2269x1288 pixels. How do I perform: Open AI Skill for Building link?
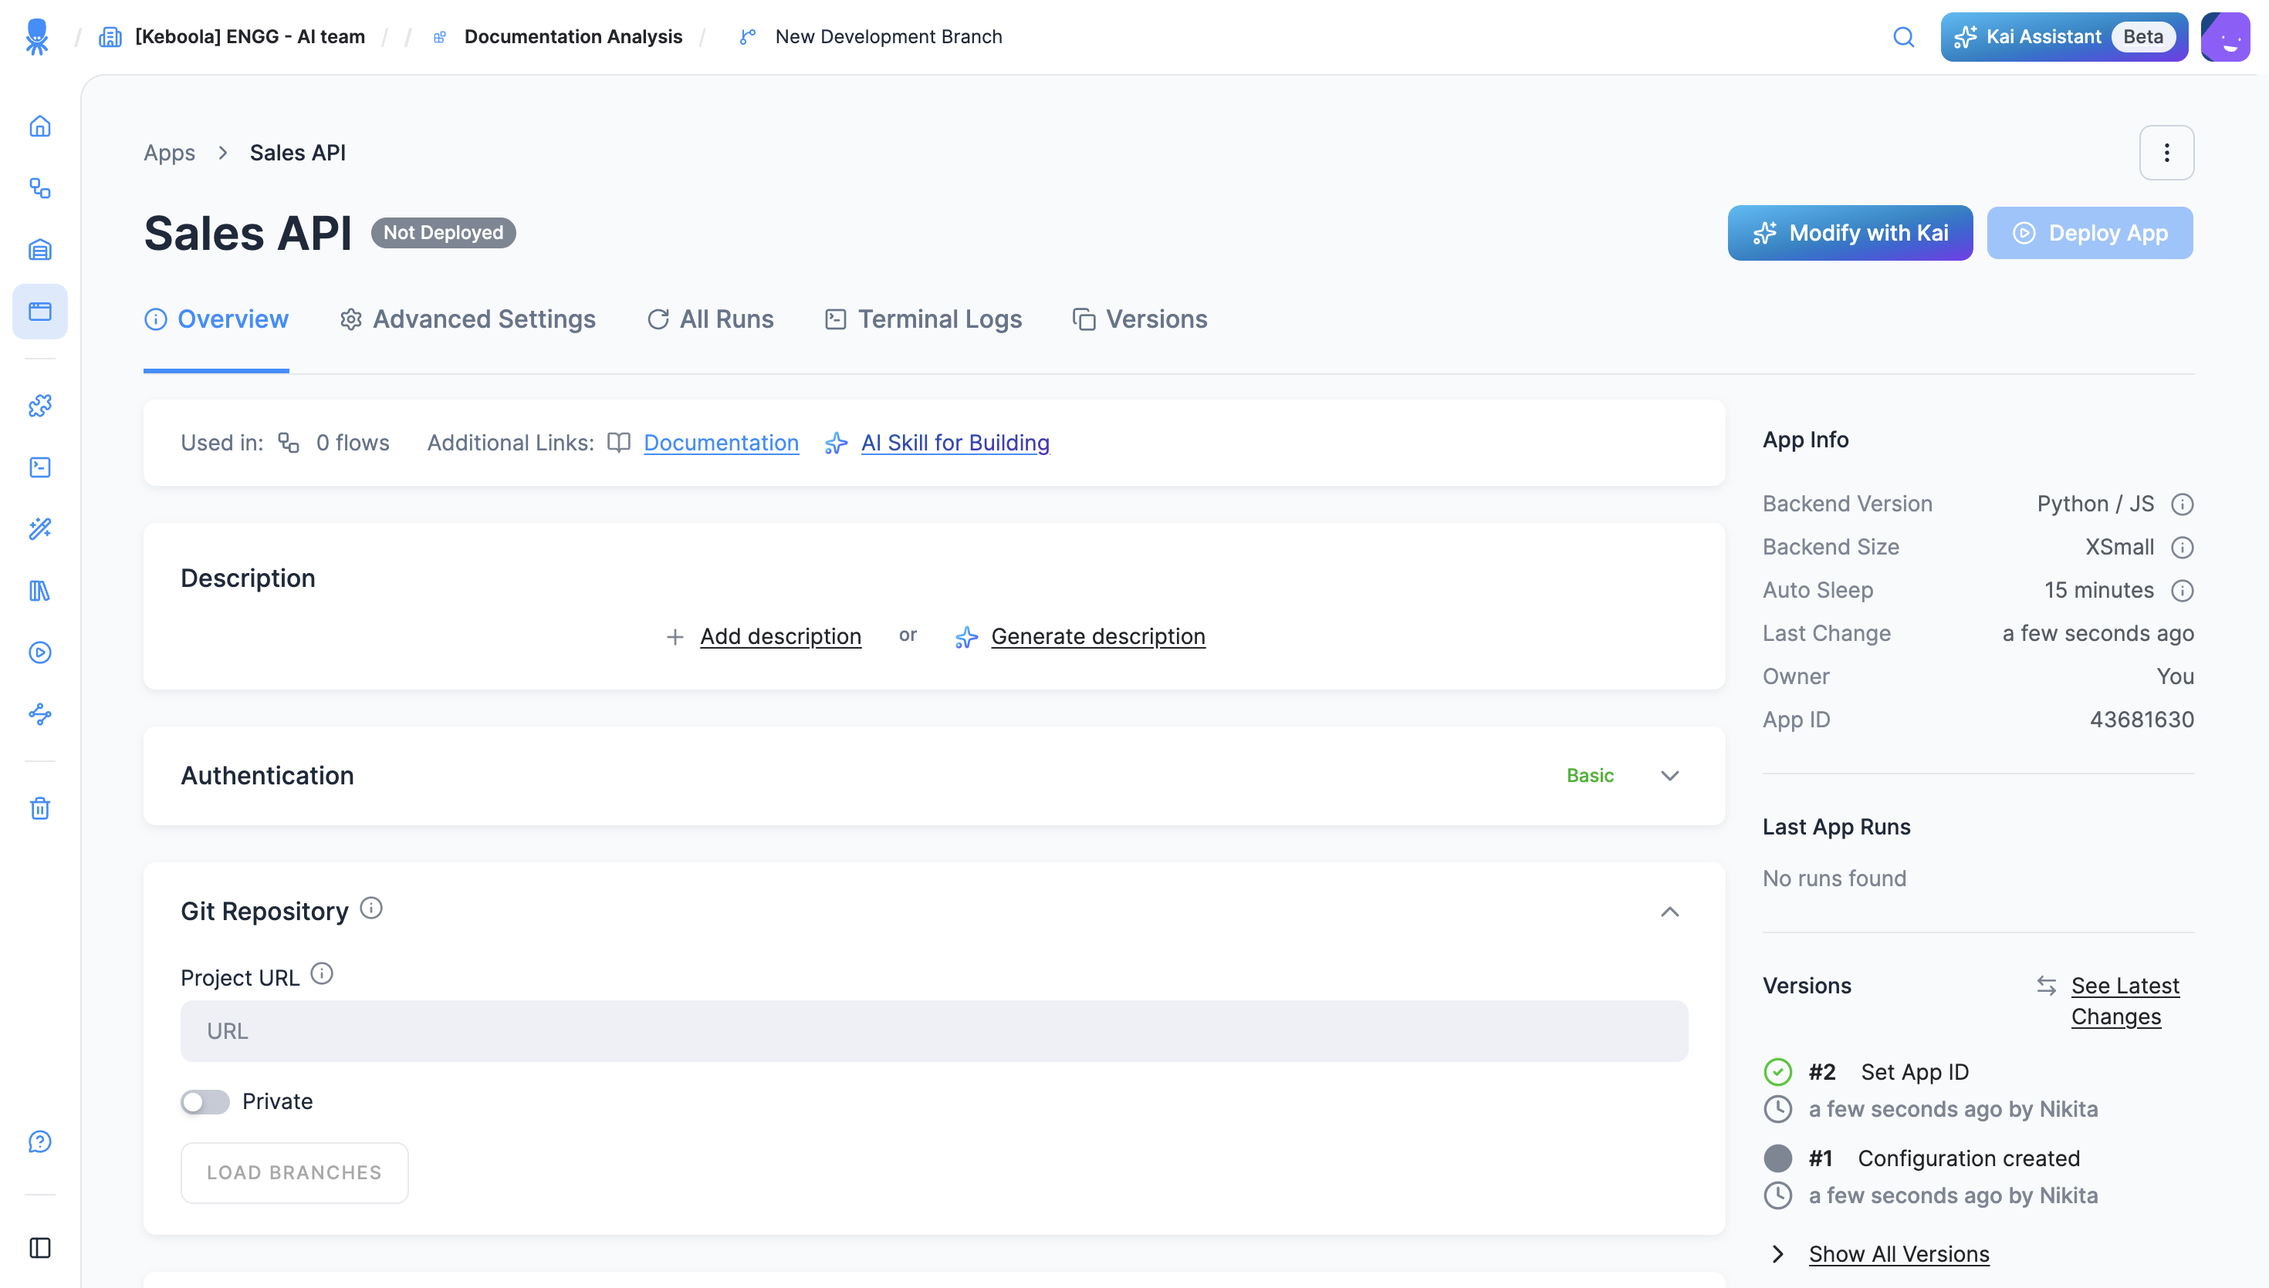click(x=955, y=442)
